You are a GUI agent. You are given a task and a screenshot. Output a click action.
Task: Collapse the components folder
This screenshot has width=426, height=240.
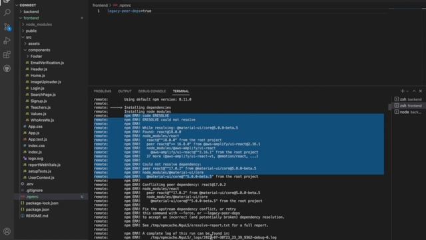click(x=39, y=50)
